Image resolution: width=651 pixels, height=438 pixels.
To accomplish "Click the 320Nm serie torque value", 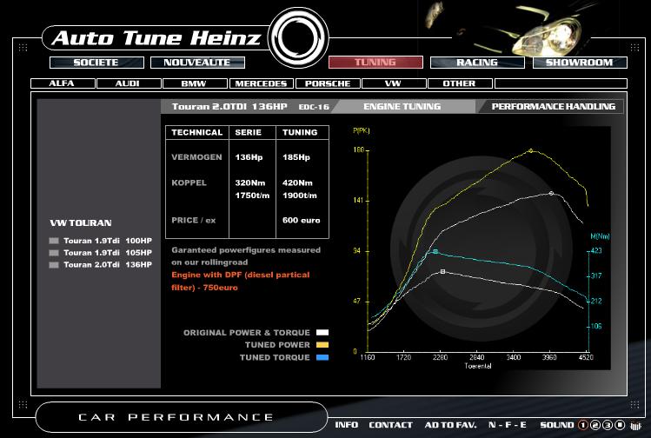I will (250, 183).
